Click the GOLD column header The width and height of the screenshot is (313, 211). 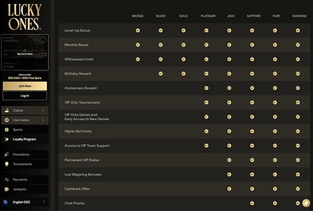[x=183, y=16]
